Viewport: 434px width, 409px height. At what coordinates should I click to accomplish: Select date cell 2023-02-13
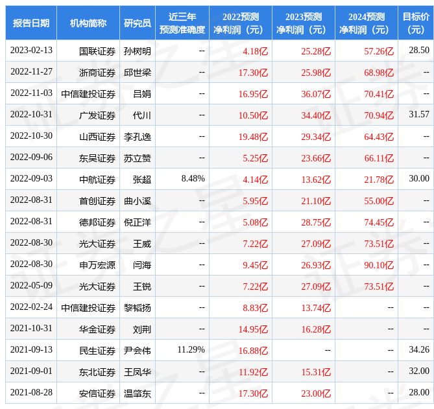coord(31,51)
